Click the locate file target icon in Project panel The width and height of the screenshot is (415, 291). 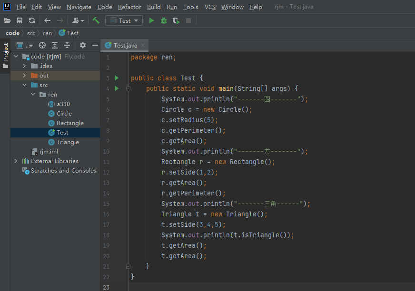42,45
